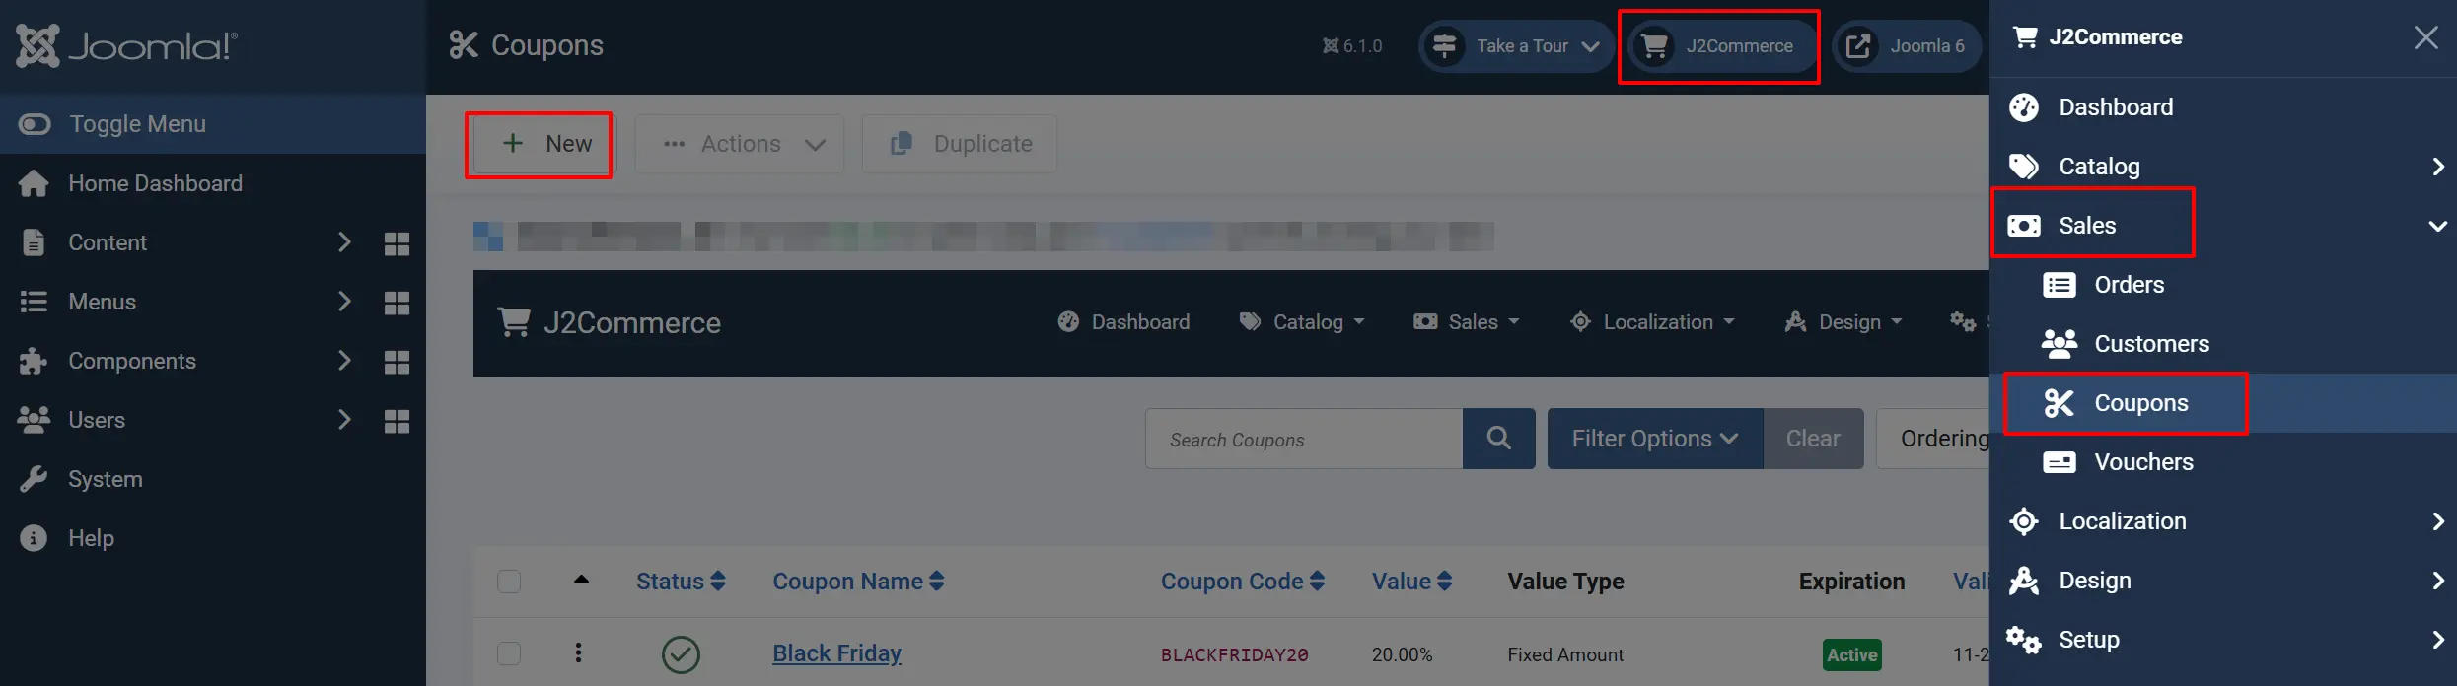Open the Components sidebar item
This screenshot has width=2457, height=686.
[132, 361]
